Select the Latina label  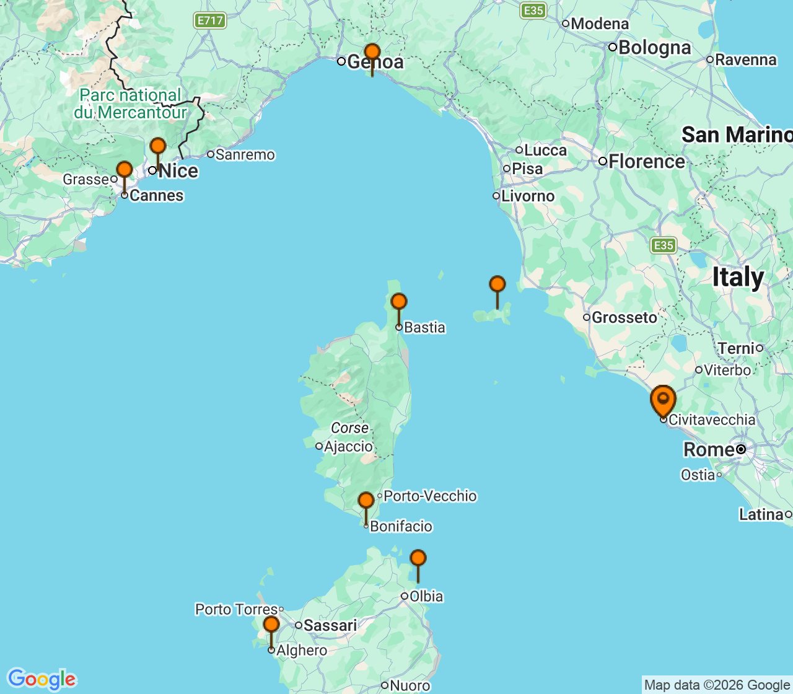click(x=761, y=515)
